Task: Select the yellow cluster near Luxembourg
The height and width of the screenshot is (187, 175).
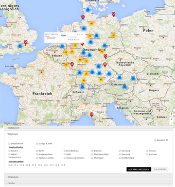Action: [66, 65]
